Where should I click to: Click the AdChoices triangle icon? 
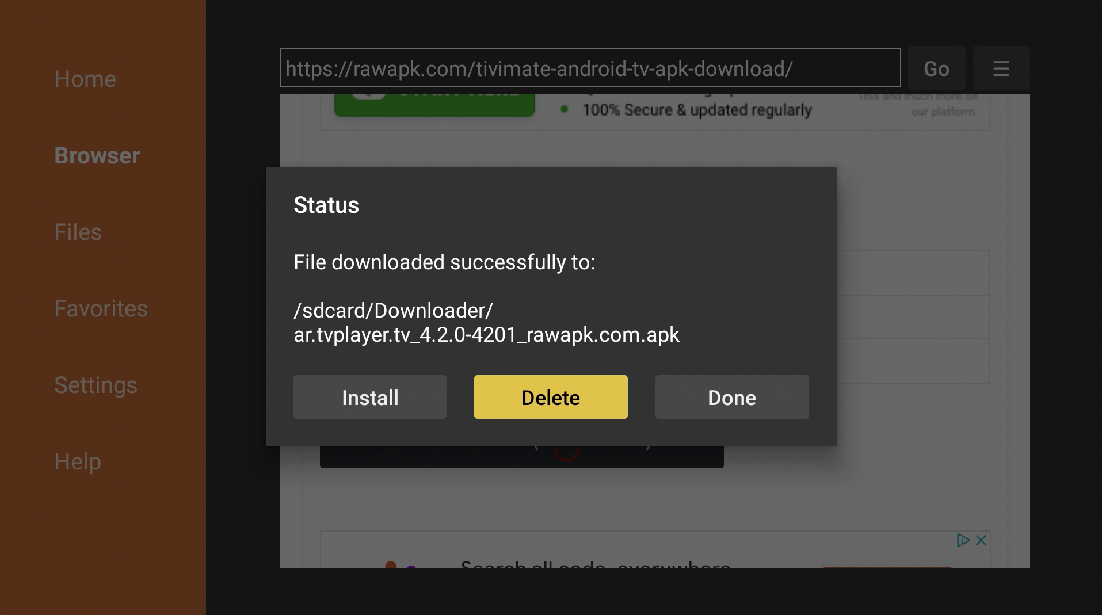coord(963,540)
